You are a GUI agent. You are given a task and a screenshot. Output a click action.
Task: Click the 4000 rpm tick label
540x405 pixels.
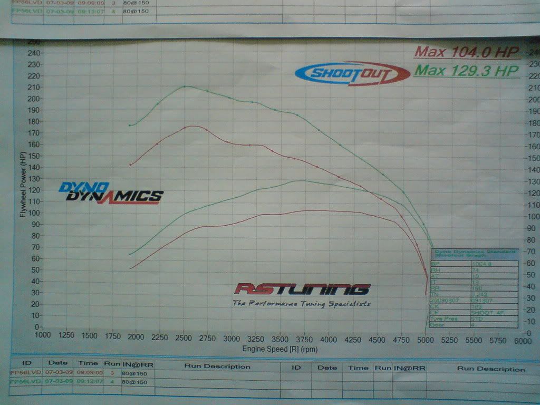pyautogui.click(x=329, y=340)
